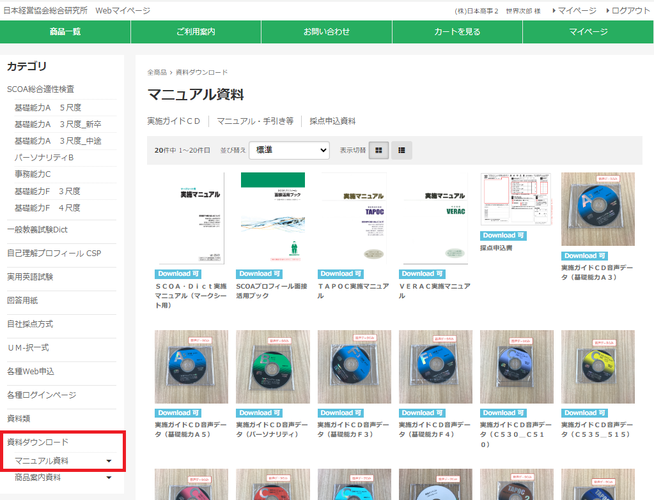The image size is (654, 500).
Task: Open 自己理解プロフィール CSP category
Action: [54, 254]
